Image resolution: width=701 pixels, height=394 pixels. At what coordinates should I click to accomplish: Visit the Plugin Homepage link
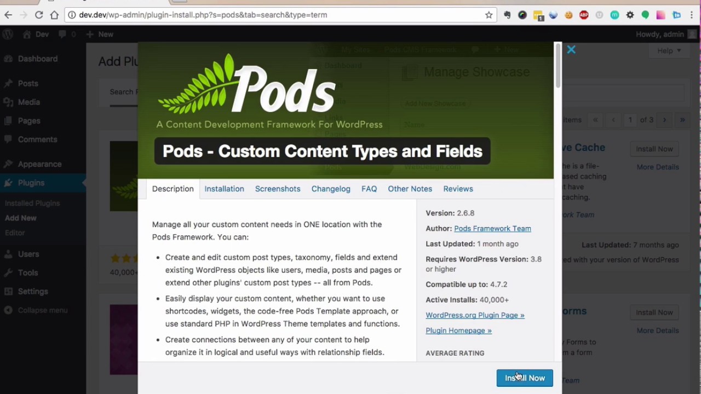point(458,331)
